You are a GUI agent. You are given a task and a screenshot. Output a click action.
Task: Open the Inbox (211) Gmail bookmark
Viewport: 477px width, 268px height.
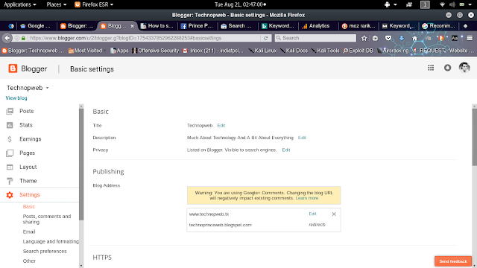[x=213, y=51]
